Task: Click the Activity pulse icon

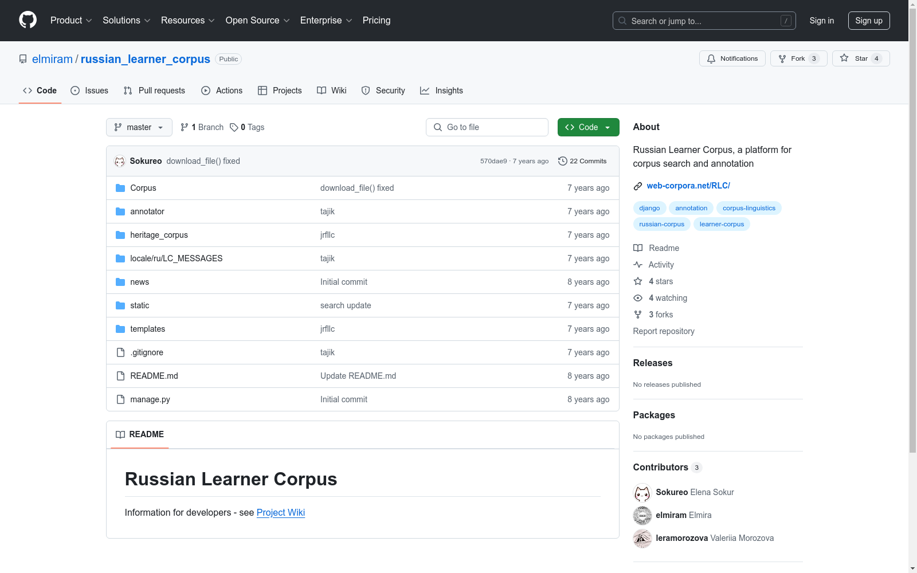Action: pyautogui.click(x=638, y=265)
